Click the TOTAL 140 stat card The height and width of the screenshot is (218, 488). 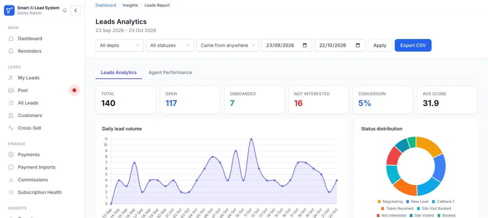click(126, 100)
